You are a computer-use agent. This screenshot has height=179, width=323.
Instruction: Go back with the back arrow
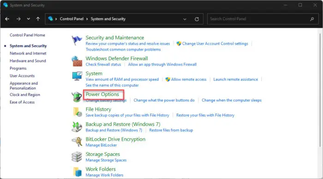coord(7,19)
